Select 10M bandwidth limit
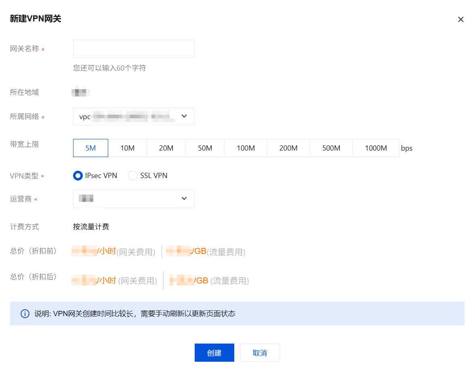 click(127, 148)
